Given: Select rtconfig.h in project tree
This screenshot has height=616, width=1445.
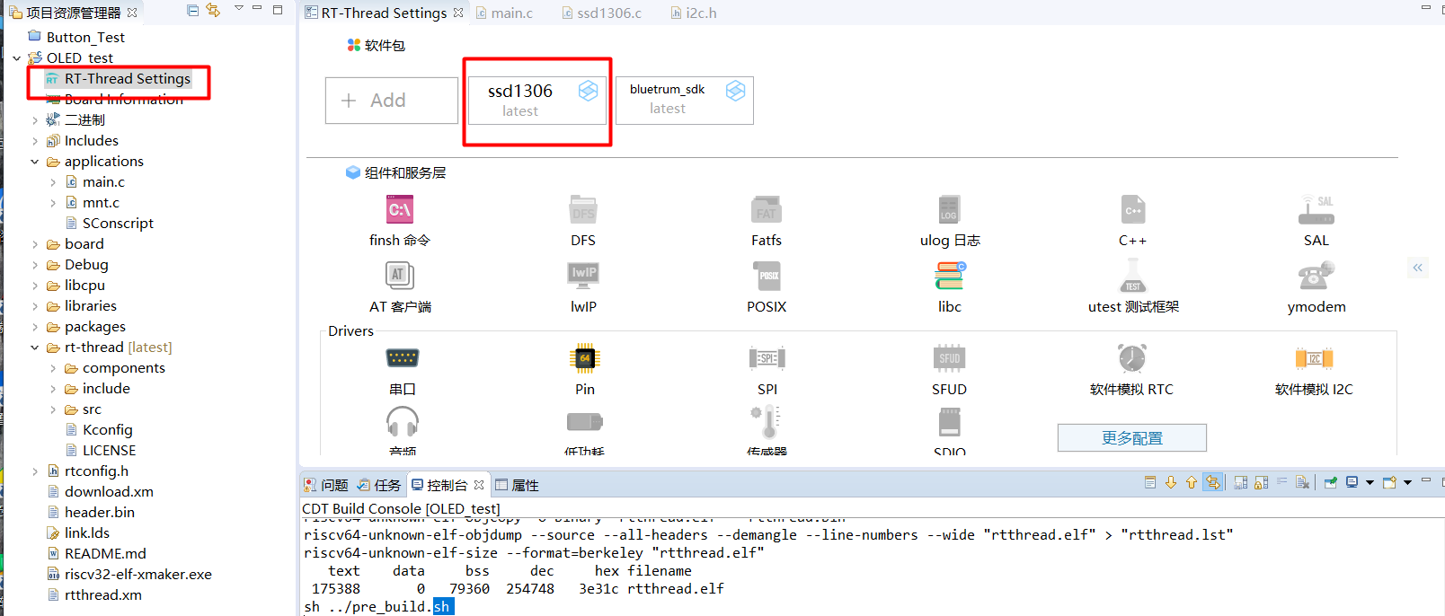Looking at the screenshot, I should tap(96, 471).
